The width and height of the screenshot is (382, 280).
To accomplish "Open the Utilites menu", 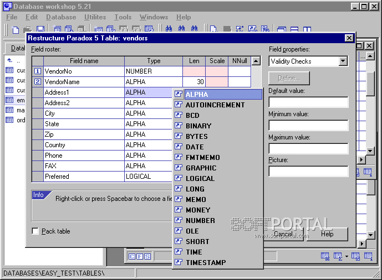I will pyautogui.click(x=95, y=17).
